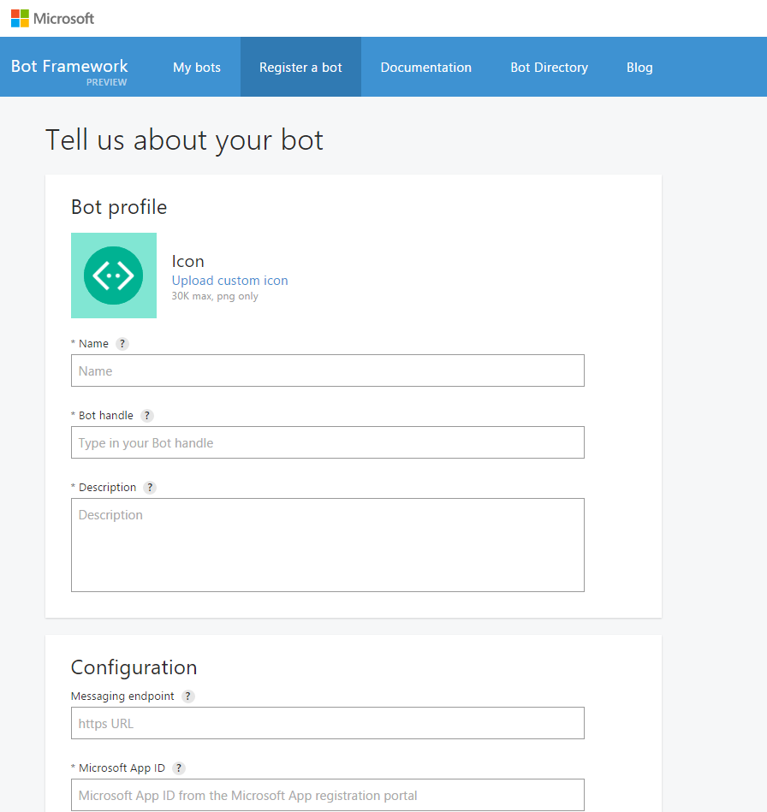
Task: Click the default teal bot icon image
Action: 114,276
